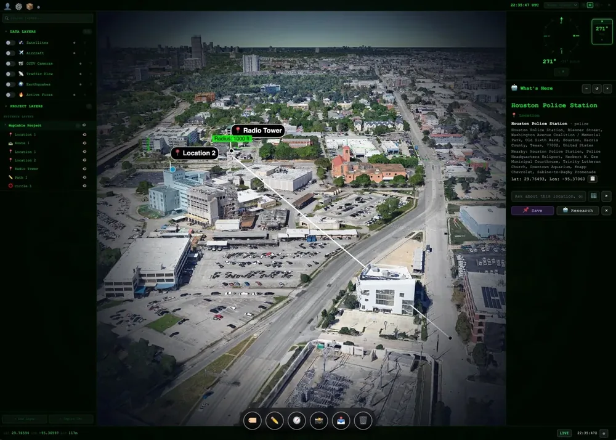This screenshot has width=616, height=440.
Task: Open the user profile icon
Action: [x=7, y=6]
